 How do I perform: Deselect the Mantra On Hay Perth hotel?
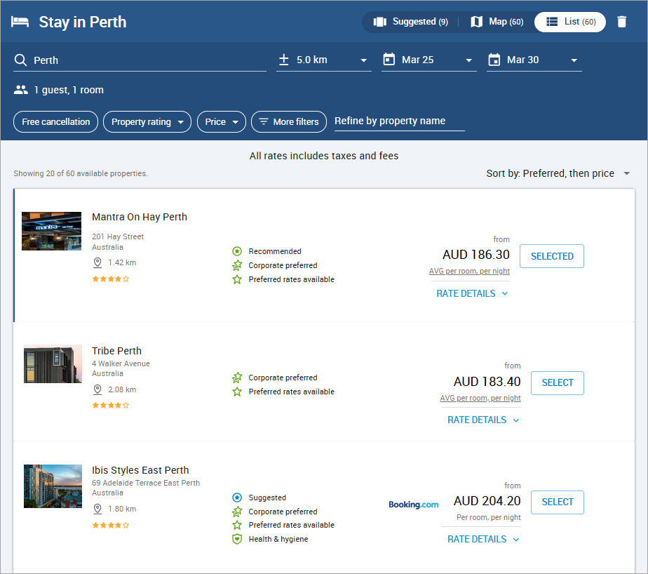pyautogui.click(x=551, y=256)
